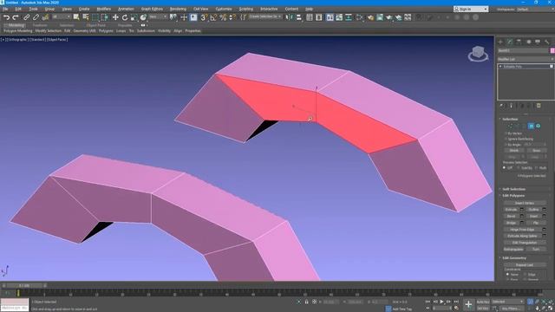The width and height of the screenshot is (555, 312).
Task: Select the Select and Link tool
Action: point(27,17)
